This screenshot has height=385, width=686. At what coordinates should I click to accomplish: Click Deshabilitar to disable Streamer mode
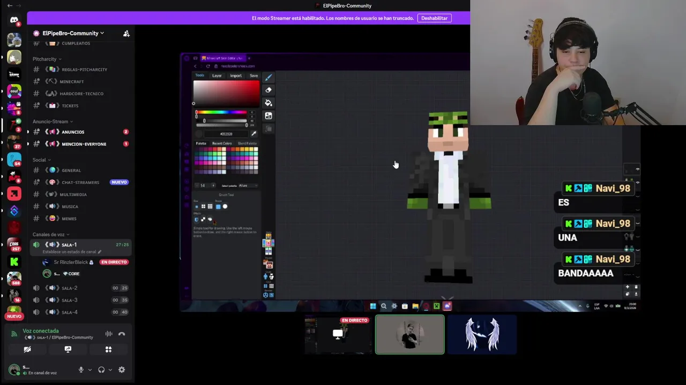coord(434,18)
